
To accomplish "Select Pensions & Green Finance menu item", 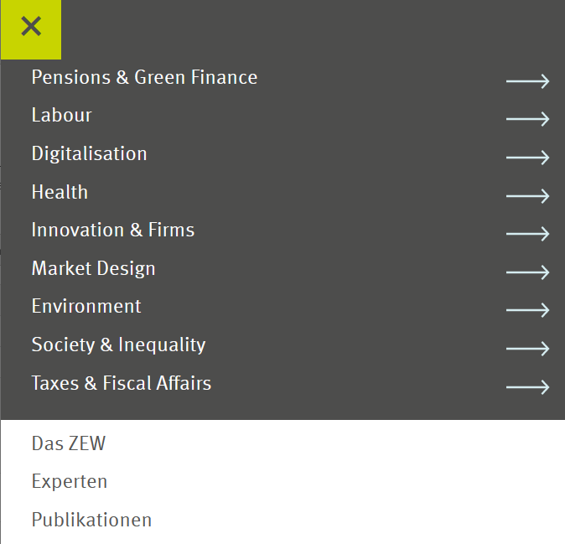I will pyautogui.click(x=144, y=77).
